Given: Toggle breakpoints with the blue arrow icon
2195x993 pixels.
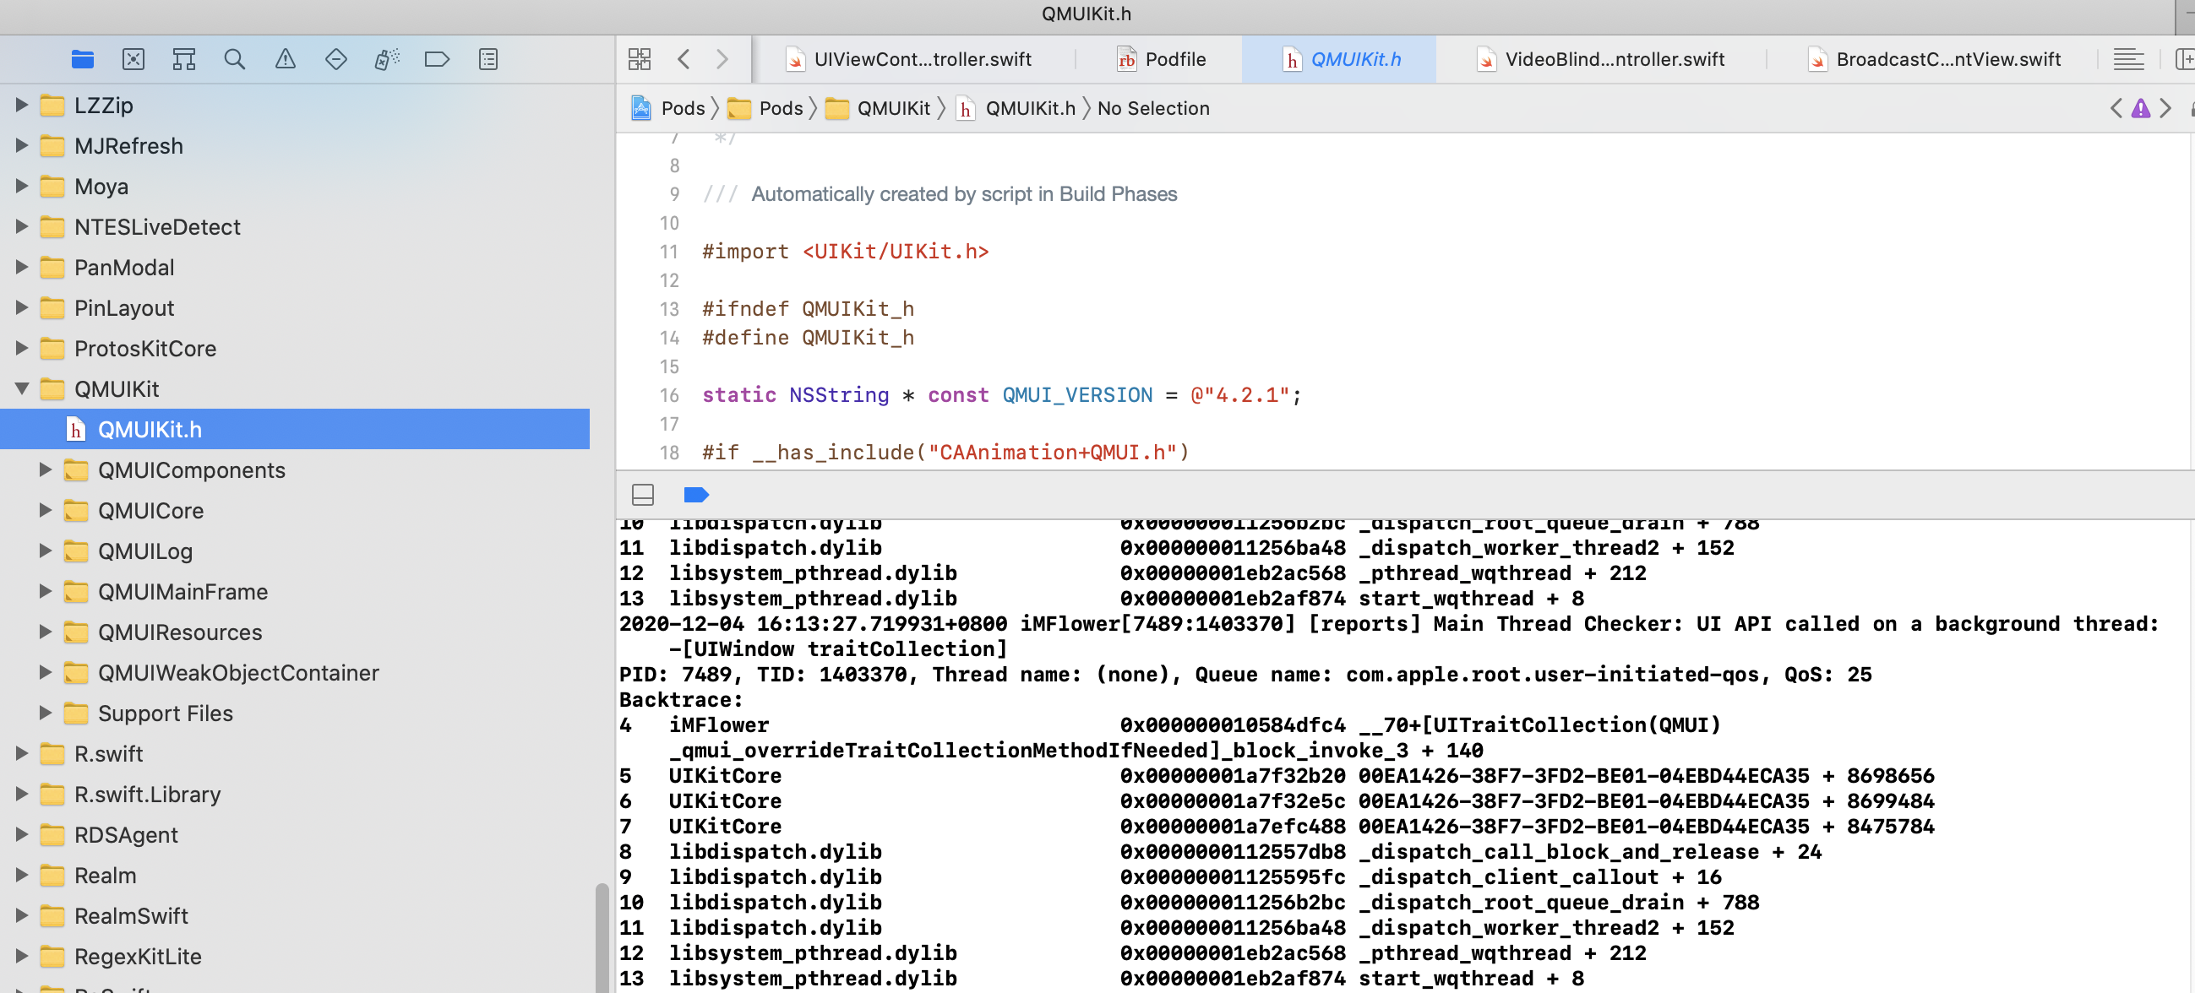Looking at the screenshot, I should [696, 494].
